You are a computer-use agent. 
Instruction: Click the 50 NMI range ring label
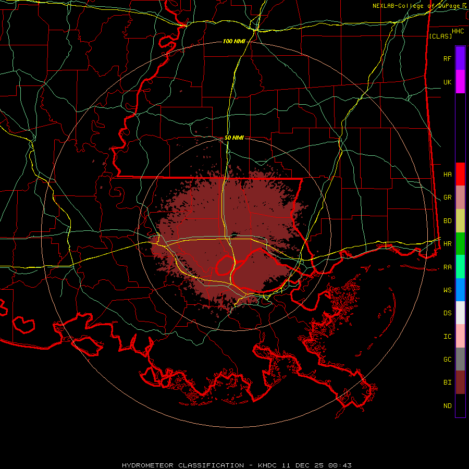pos(234,138)
